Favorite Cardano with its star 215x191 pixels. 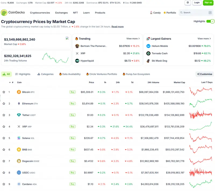4,184
